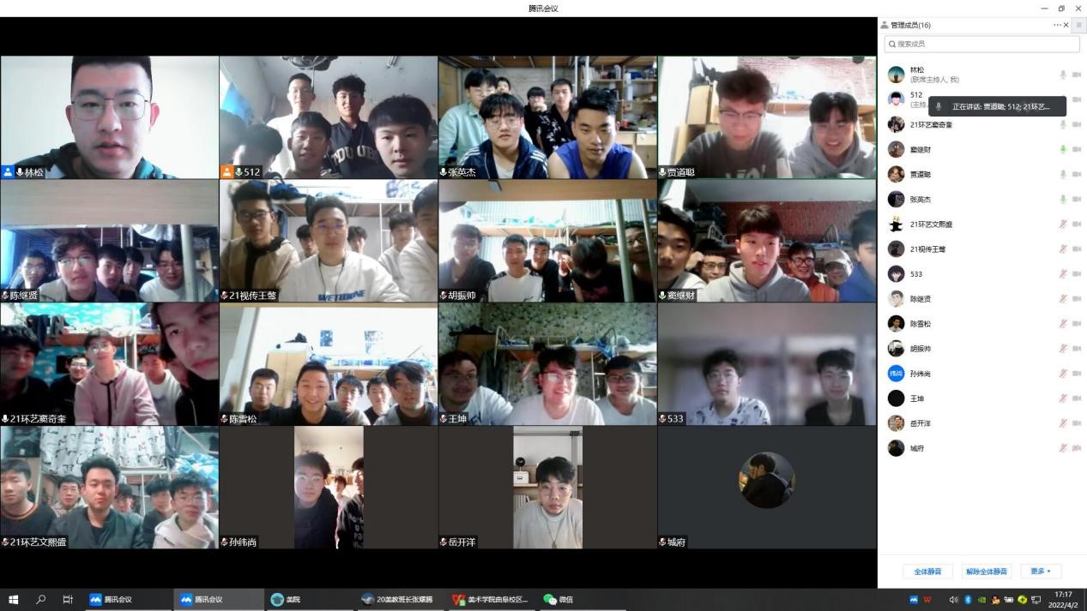Click the 搜索成员 member search field
This screenshot has height=611, width=1087.
tap(981, 44)
